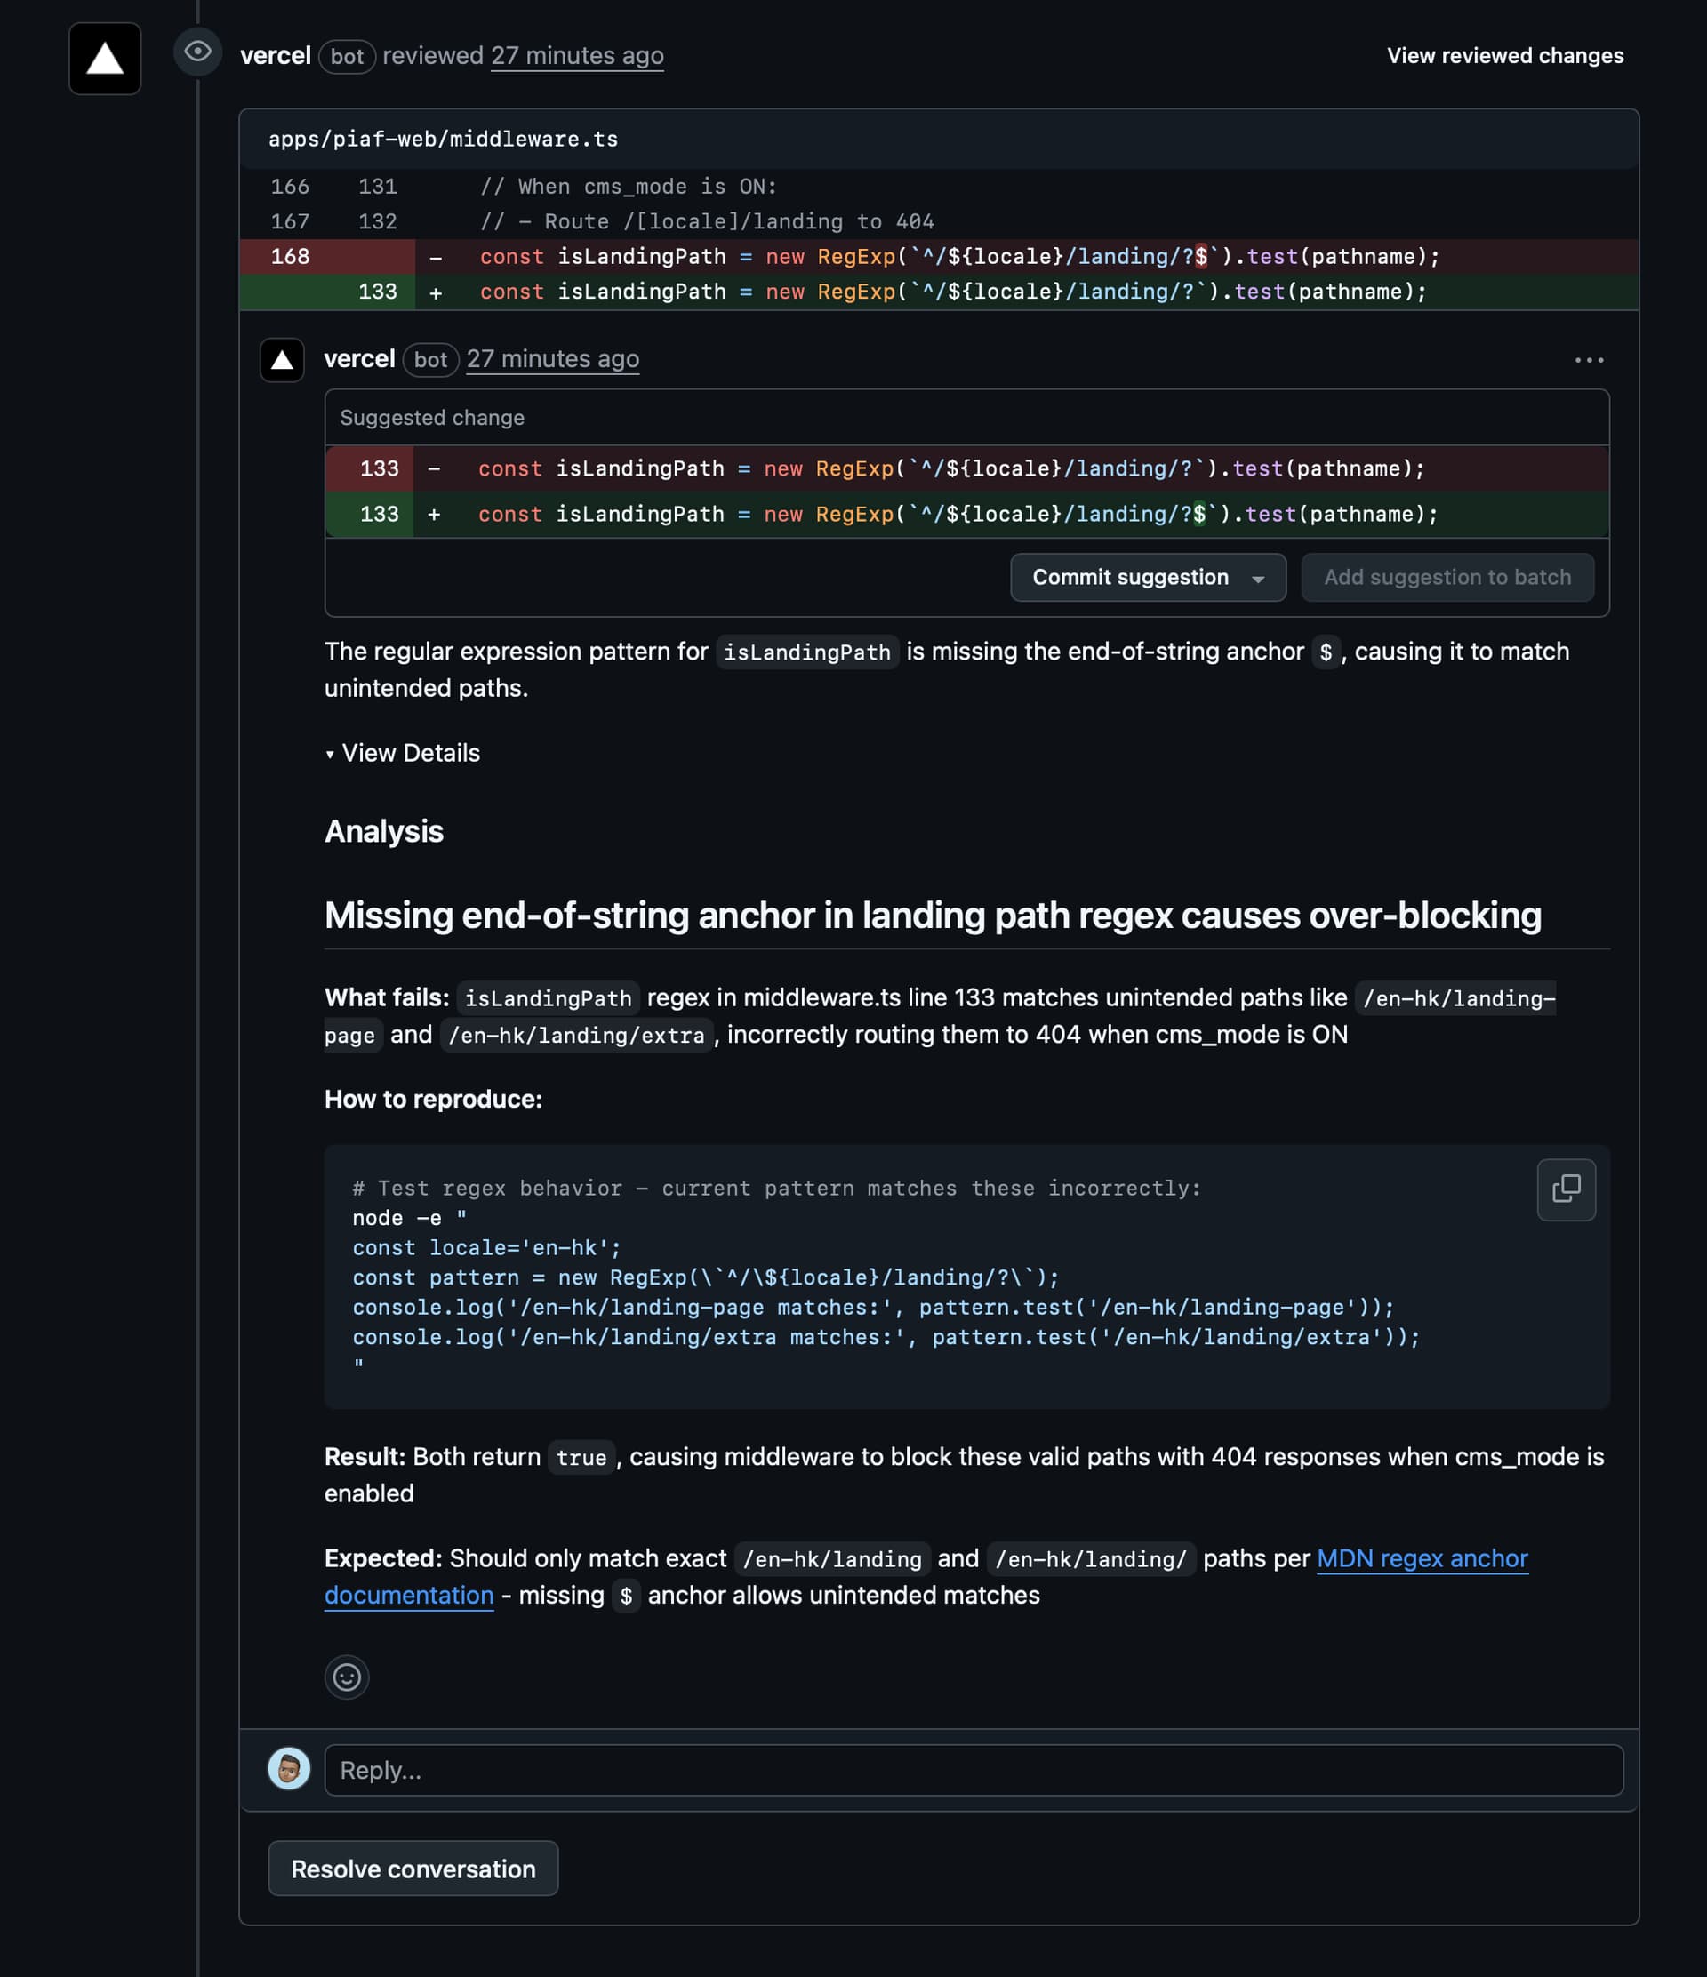Click the vercel author name in review header
This screenshot has height=1977, width=1707.
point(275,55)
